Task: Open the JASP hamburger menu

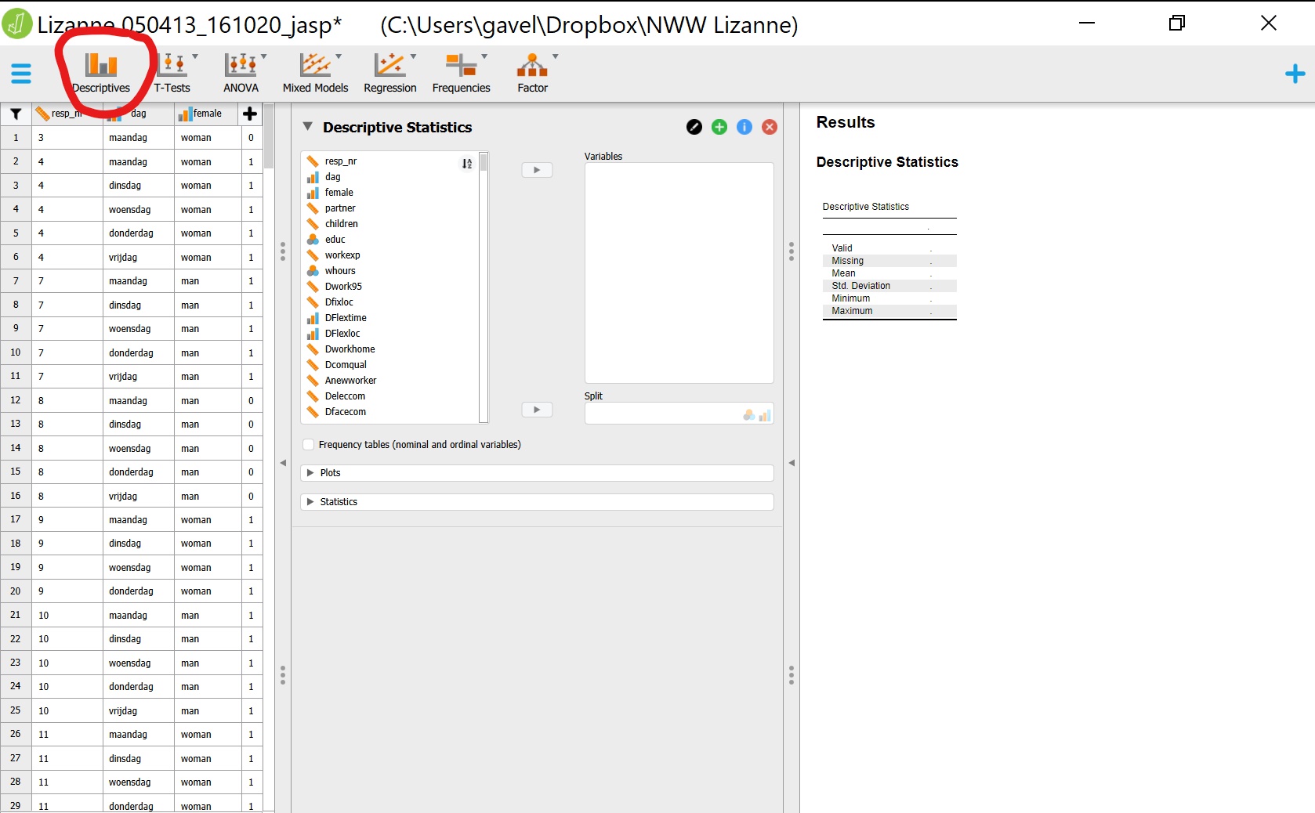Action: coord(21,74)
